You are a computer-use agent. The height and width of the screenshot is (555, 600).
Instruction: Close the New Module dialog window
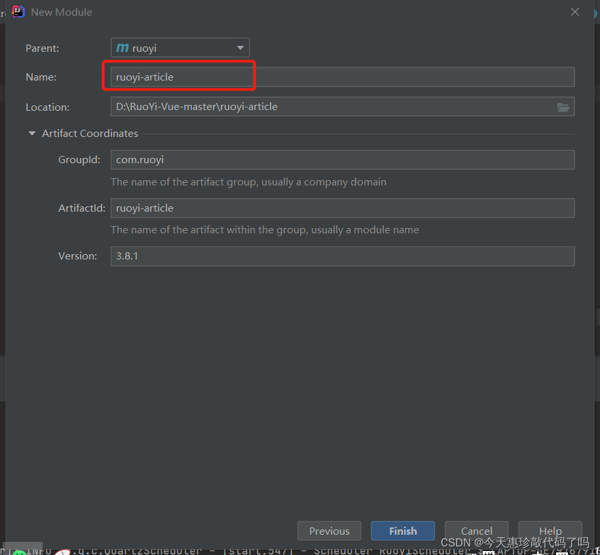[574, 12]
